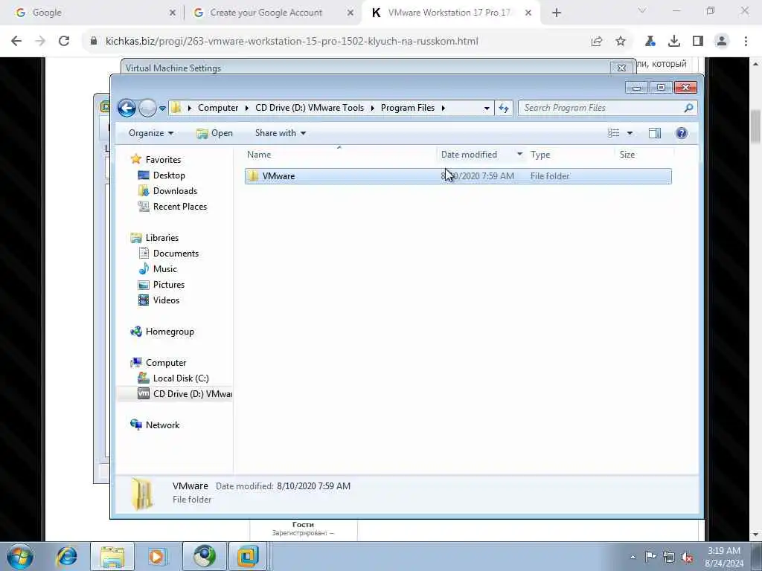Select the VMware folder row
762x571 pixels.
coord(458,176)
